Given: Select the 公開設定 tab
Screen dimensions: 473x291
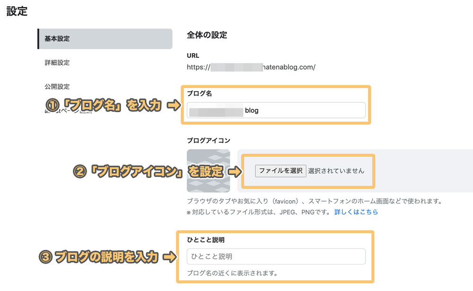Looking at the screenshot, I should [x=57, y=87].
